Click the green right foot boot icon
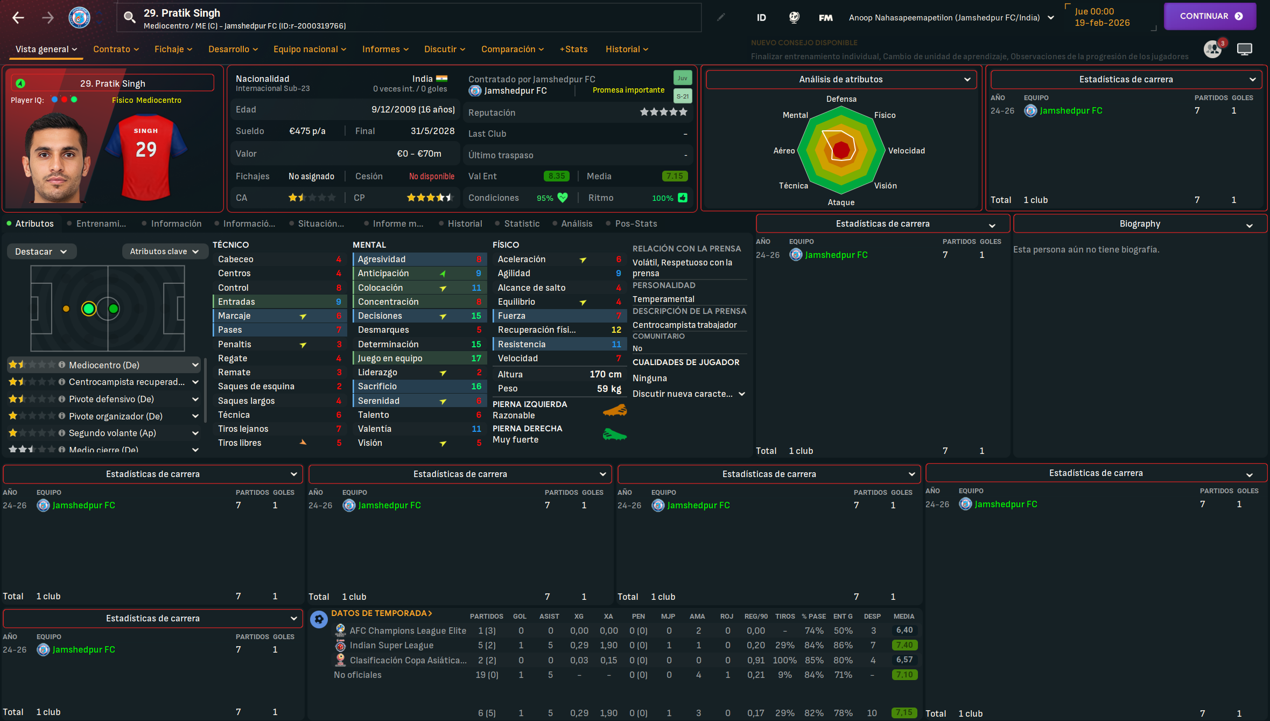This screenshot has width=1270, height=721. [614, 434]
